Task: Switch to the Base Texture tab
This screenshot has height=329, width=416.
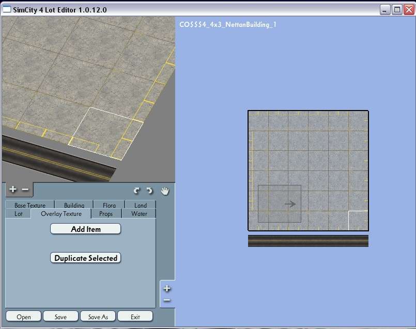Action: coord(30,205)
